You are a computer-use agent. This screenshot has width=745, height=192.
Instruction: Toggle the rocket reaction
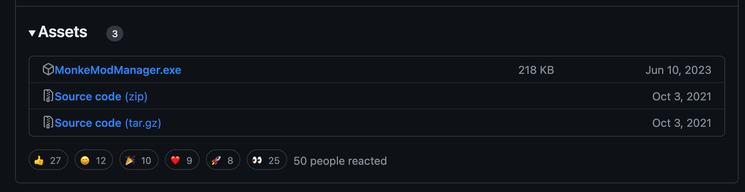tap(223, 160)
